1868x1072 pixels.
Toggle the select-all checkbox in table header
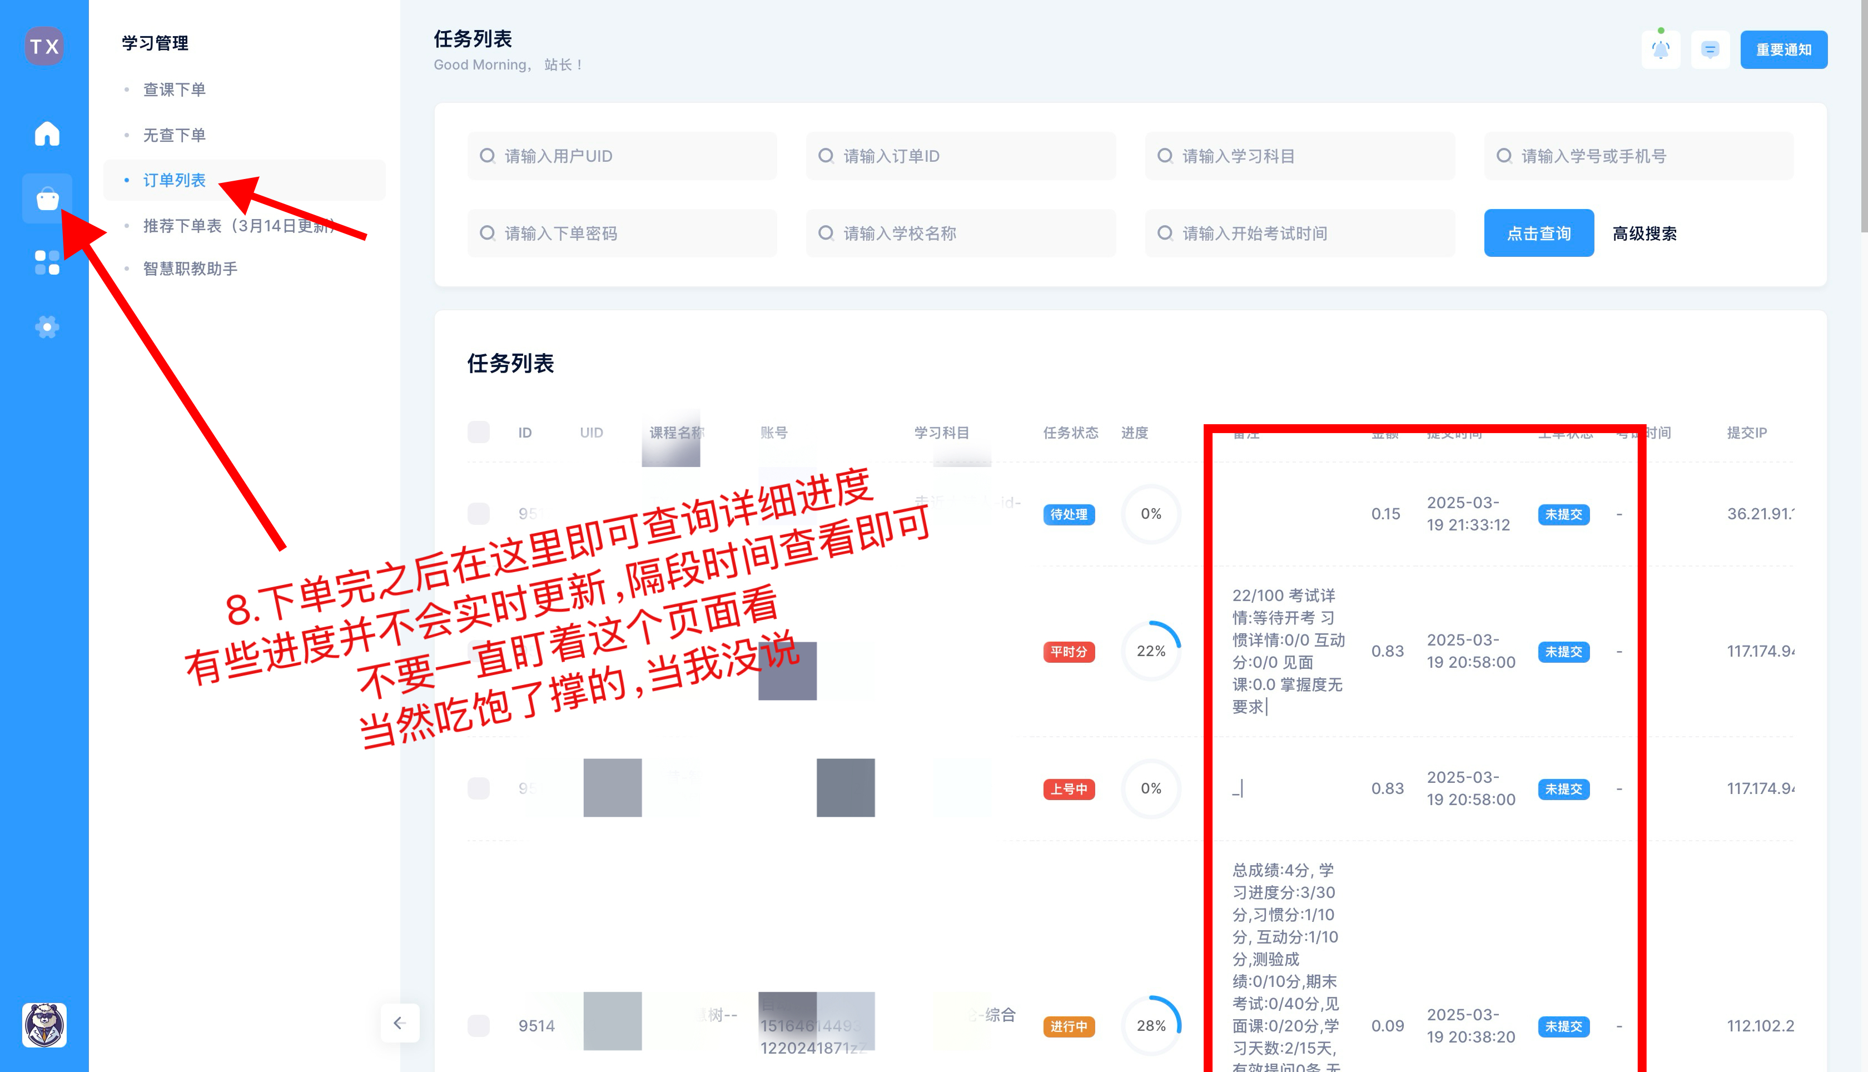click(x=479, y=432)
